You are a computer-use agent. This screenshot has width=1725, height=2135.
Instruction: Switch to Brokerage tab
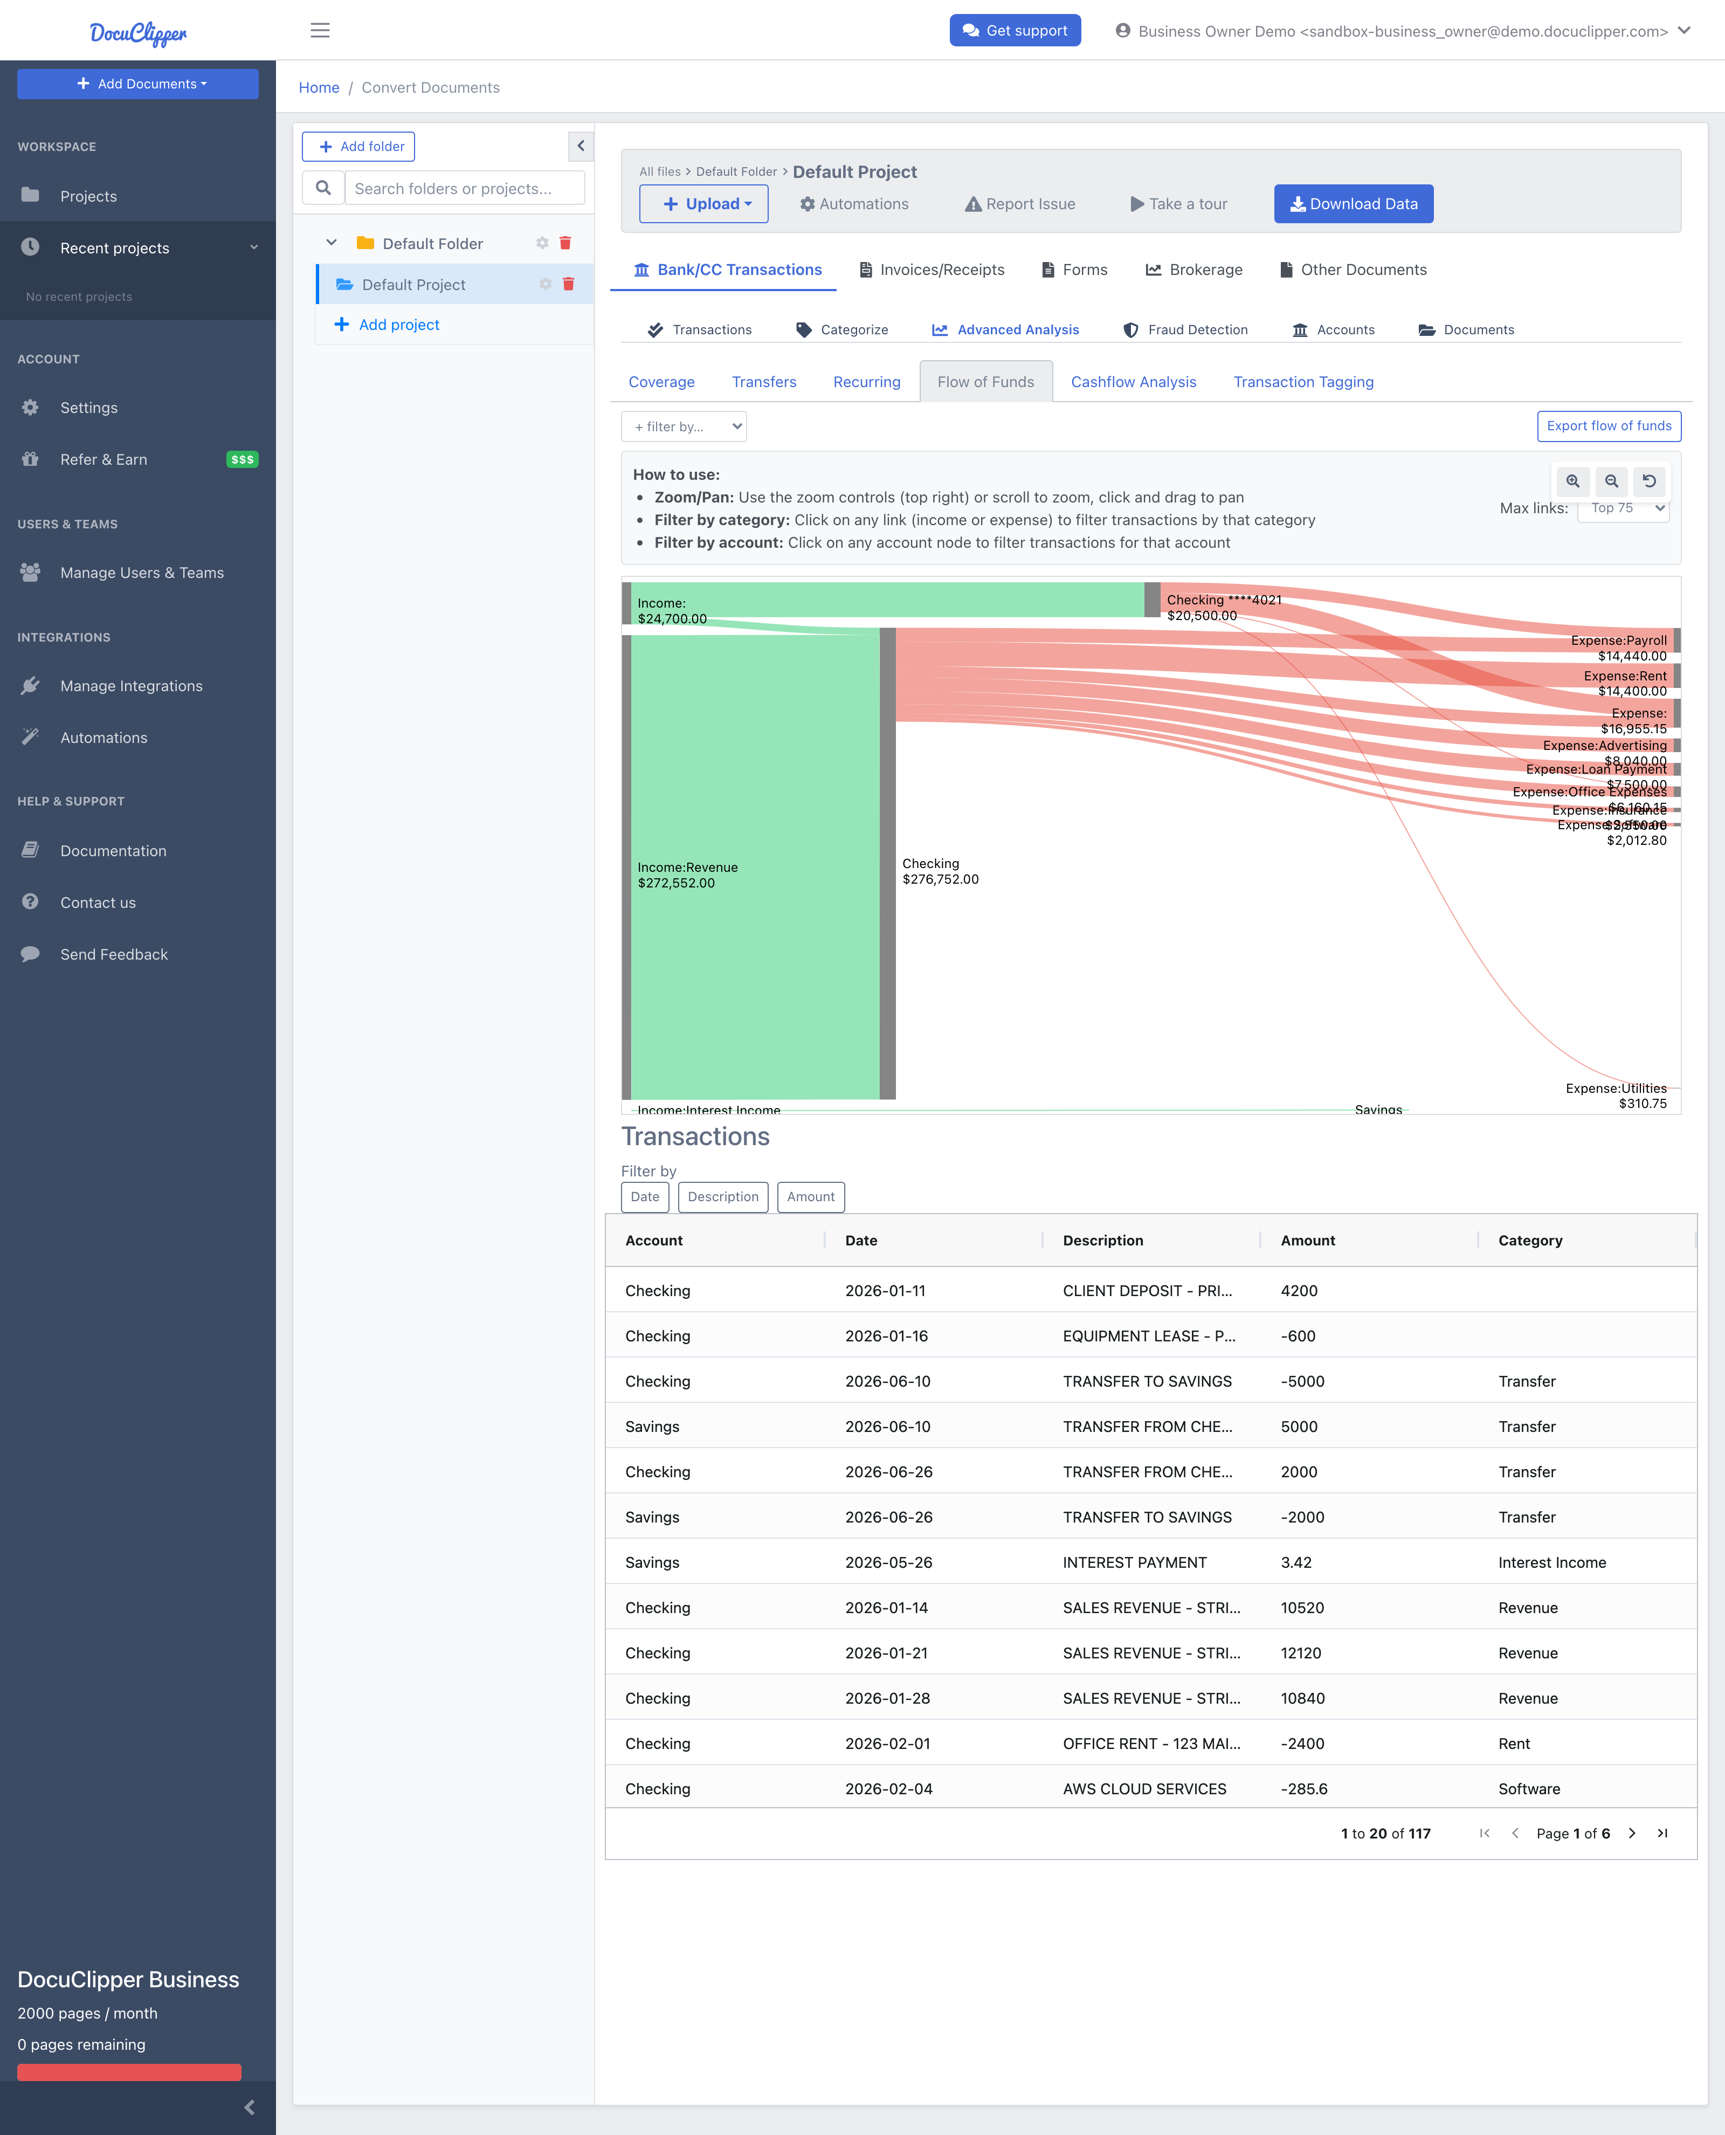point(1195,270)
